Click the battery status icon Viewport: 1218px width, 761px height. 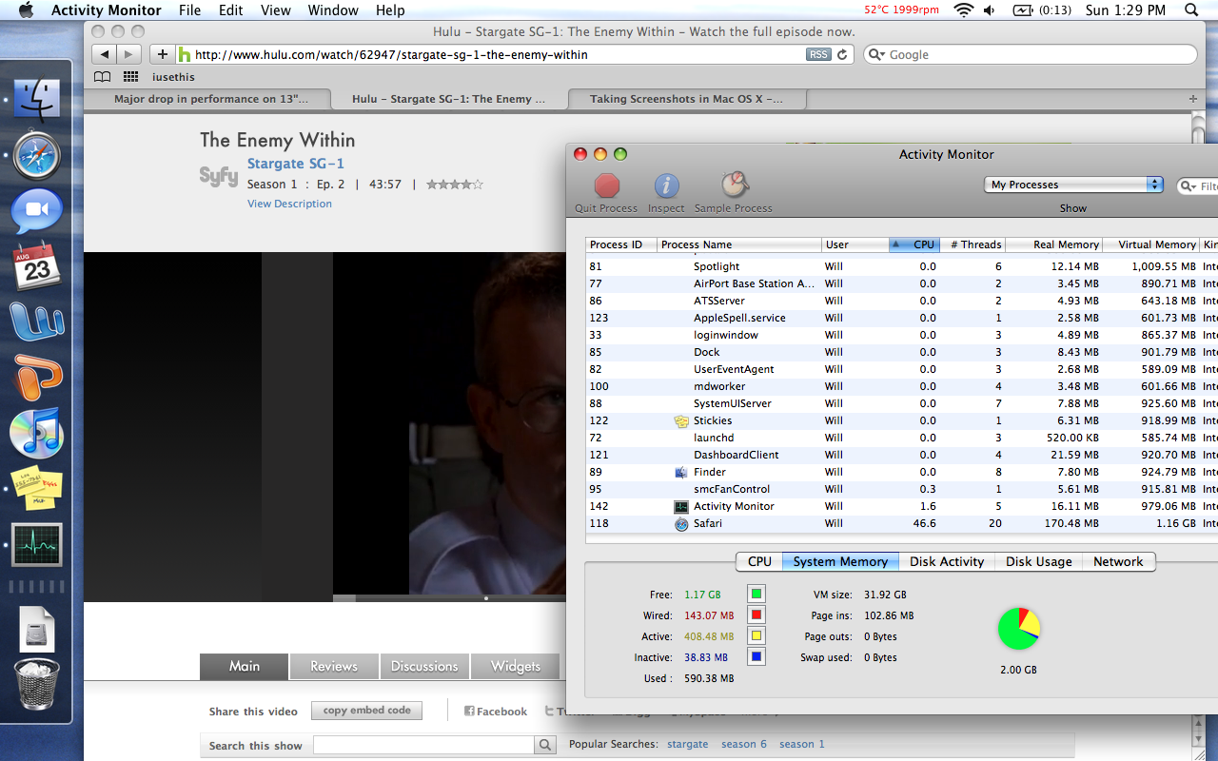1023,10
